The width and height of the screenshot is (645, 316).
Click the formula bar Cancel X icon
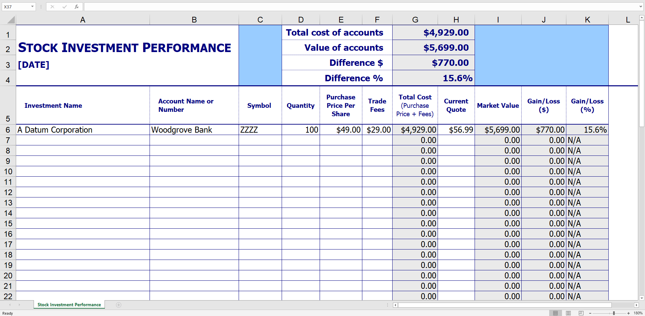coord(52,7)
